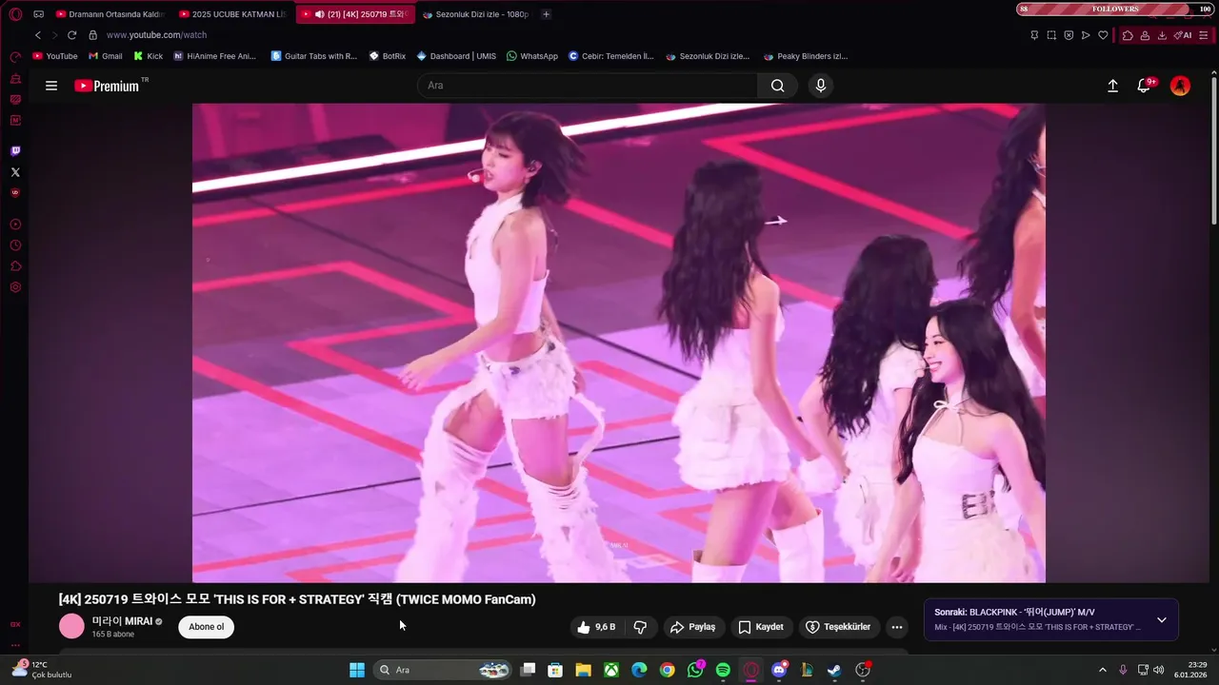Open the Guitar Tabs bookmark
Image resolution: width=1219 pixels, height=685 pixels.
coord(314,56)
